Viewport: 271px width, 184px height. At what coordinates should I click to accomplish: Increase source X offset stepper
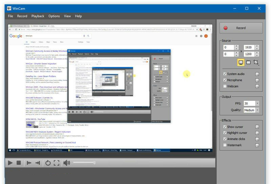click(236, 46)
